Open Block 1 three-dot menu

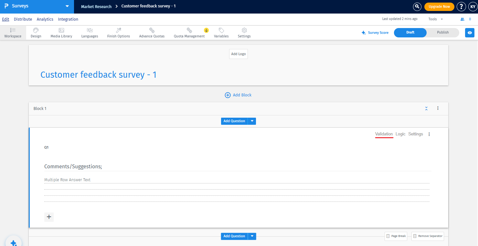(x=438, y=108)
